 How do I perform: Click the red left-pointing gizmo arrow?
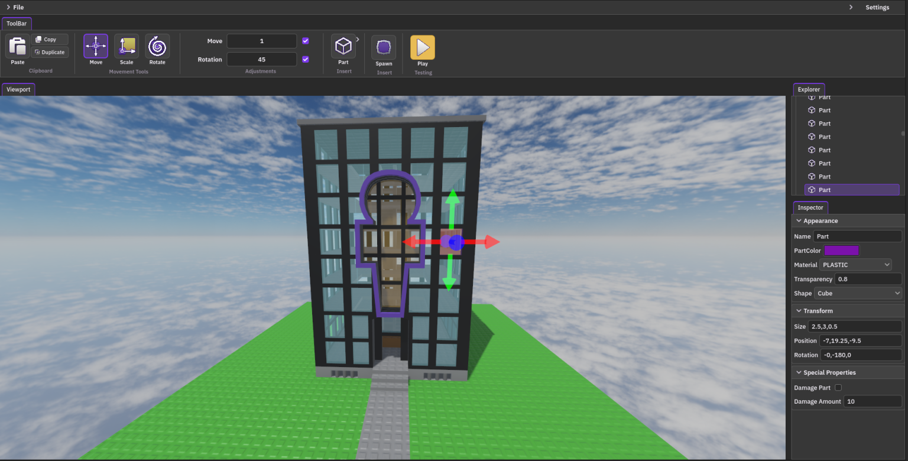[x=421, y=242]
